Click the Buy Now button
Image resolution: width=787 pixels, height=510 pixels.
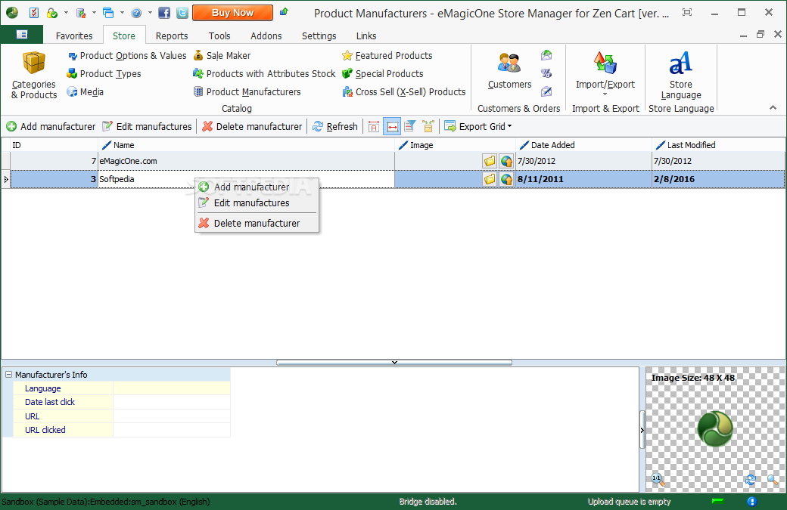(232, 13)
